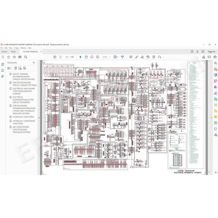Open More Tools wrench in right pane
Viewport: 218px width, 218px height.
coord(216,135)
